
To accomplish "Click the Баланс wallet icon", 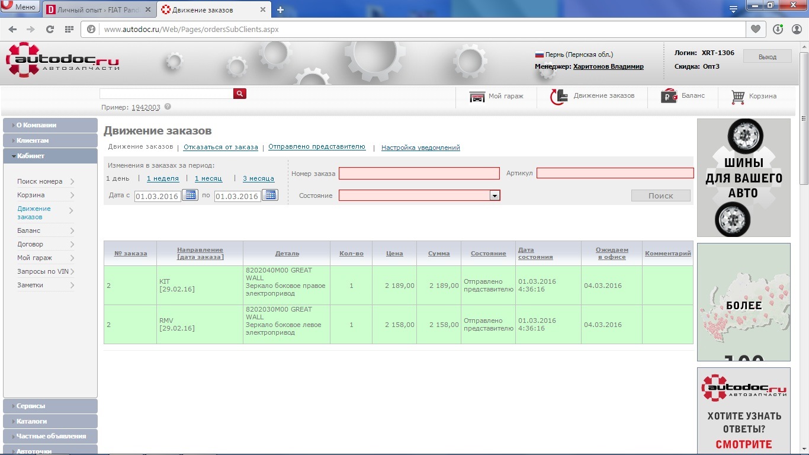I will [x=669, y=97].
